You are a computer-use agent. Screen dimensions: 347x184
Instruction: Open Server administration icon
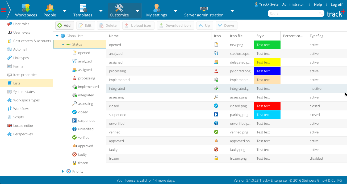[x=204, y=8]
